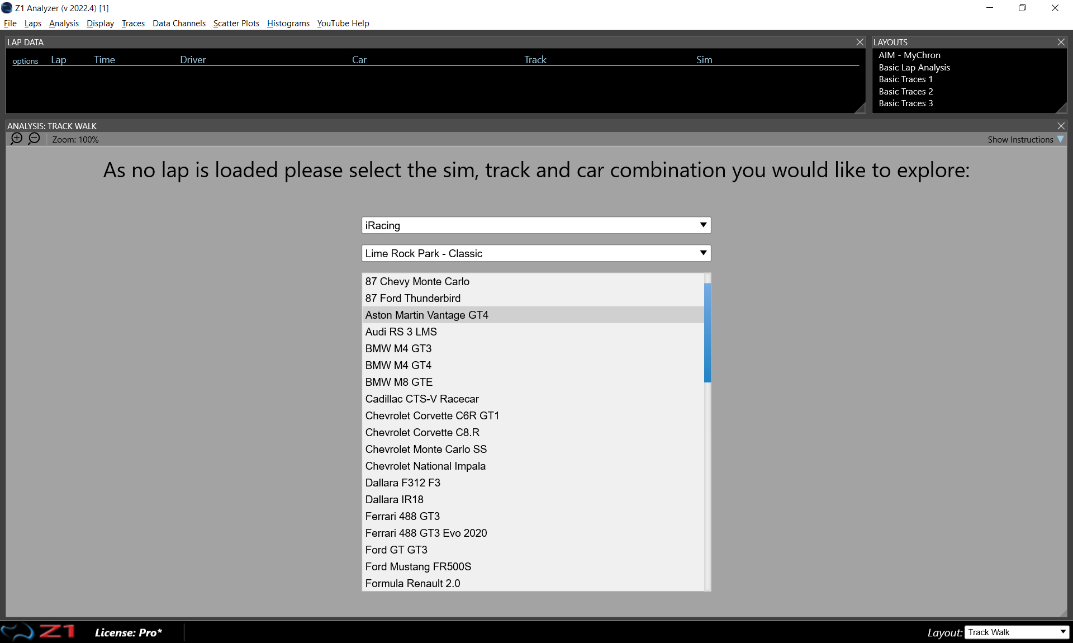Screen dimensions: 1073x643
Task: Click the options link in Lap Data
Action: (25, 61)
